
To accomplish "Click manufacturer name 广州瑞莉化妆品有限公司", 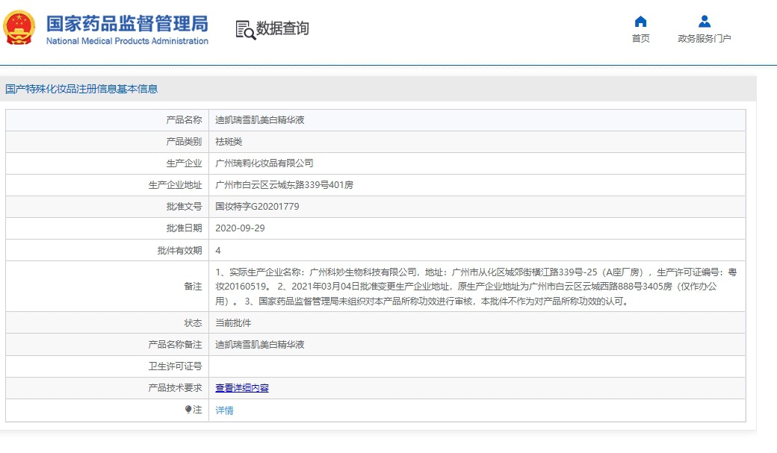I will [x=264, y=163].
